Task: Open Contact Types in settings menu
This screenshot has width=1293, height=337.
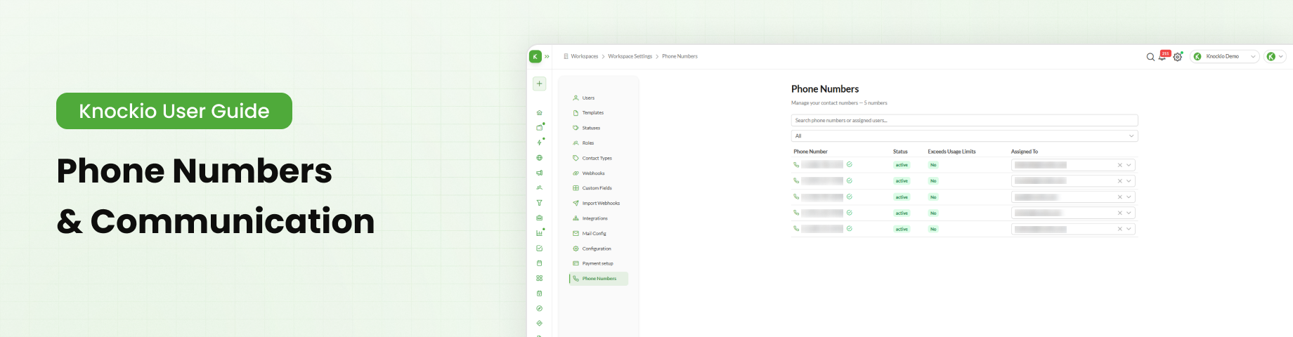Action: [599, 158]
